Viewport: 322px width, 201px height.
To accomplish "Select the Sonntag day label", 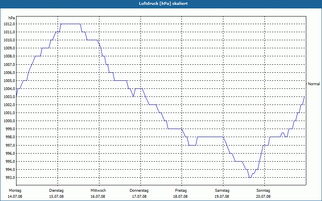I will [263, 191].
